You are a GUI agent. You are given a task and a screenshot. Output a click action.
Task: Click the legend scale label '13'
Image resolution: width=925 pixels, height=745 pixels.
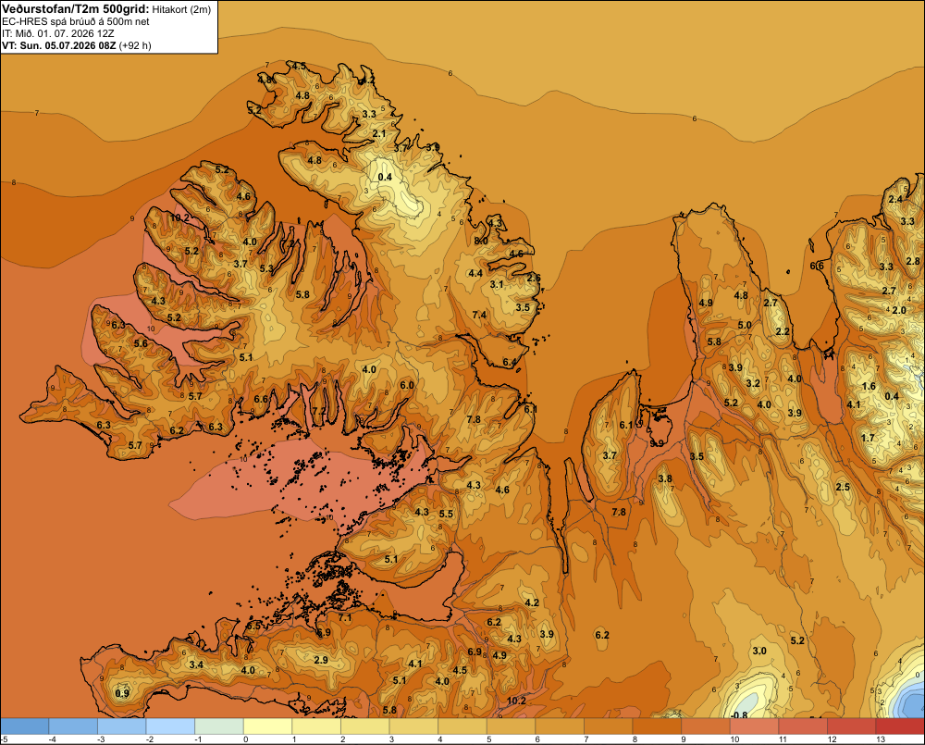tap(881, 739)
